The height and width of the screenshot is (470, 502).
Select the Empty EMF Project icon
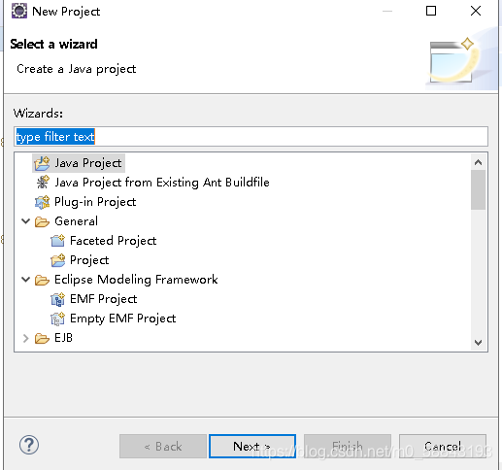tap(58, 319)
